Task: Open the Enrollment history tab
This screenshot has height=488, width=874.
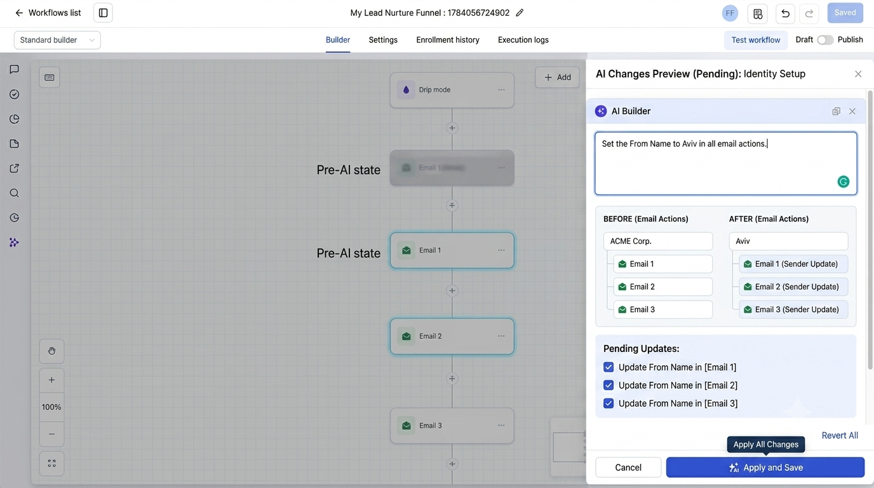Action: (x=448, y=40)
